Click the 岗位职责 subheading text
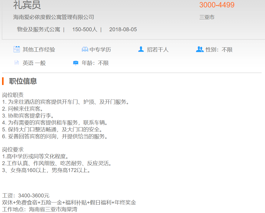The image size is (265, 213). tap(13, 95)
